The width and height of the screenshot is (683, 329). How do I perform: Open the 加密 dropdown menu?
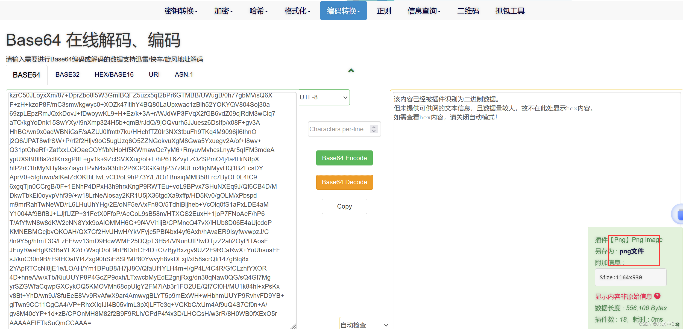(223, 11)
